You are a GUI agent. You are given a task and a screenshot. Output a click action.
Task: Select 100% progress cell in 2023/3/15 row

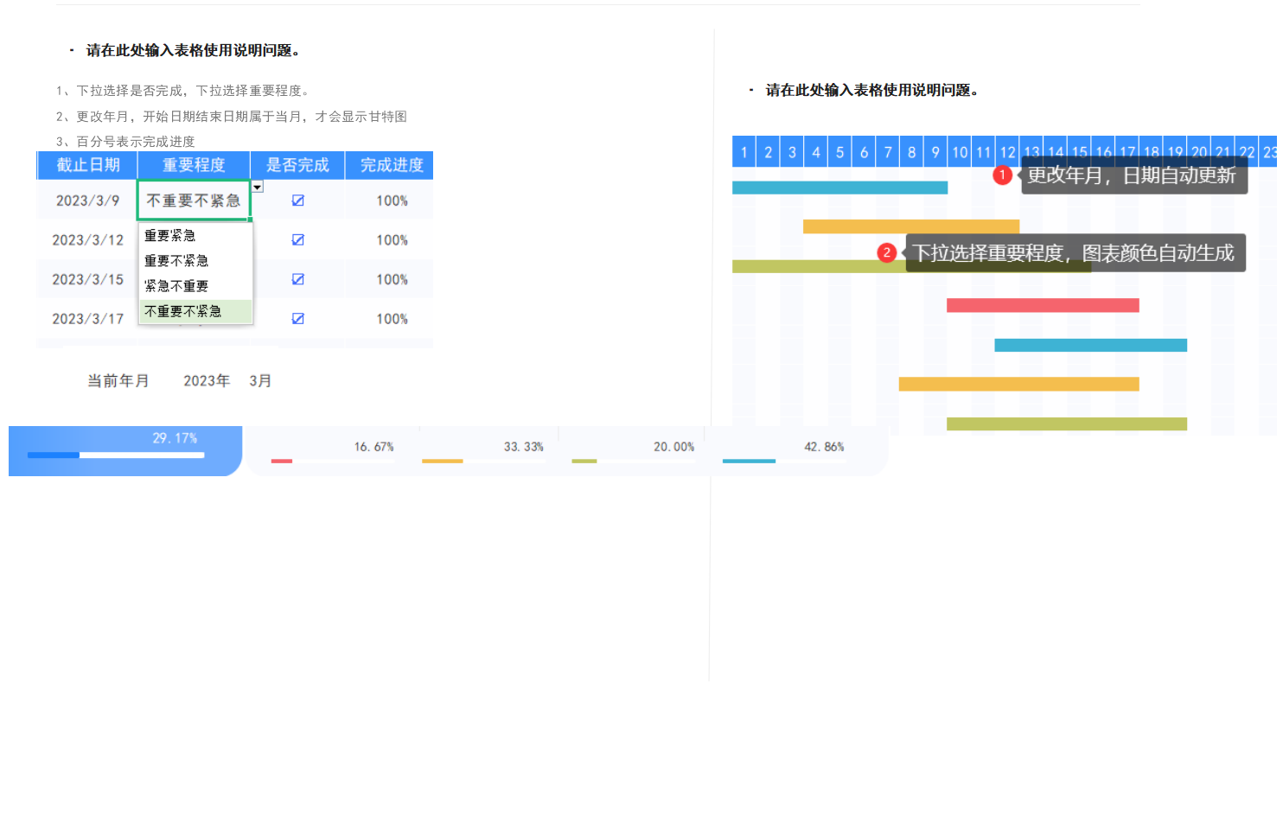click(x=392, y=279)
